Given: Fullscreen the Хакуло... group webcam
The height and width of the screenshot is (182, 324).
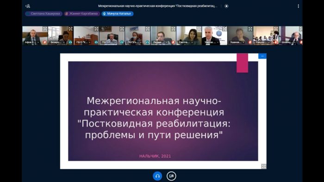Looking at the screenshot, I should click(x=276, y=29).
